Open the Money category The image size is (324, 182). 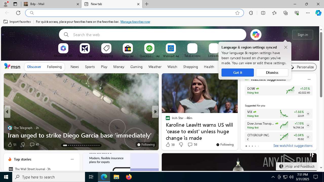tap(119, 67)
